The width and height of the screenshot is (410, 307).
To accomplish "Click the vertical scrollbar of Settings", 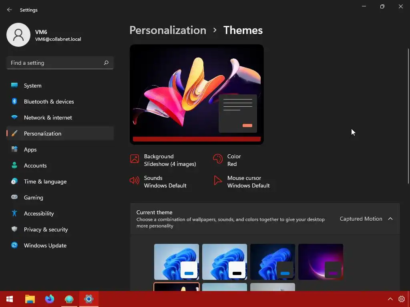I will point(409,116).
